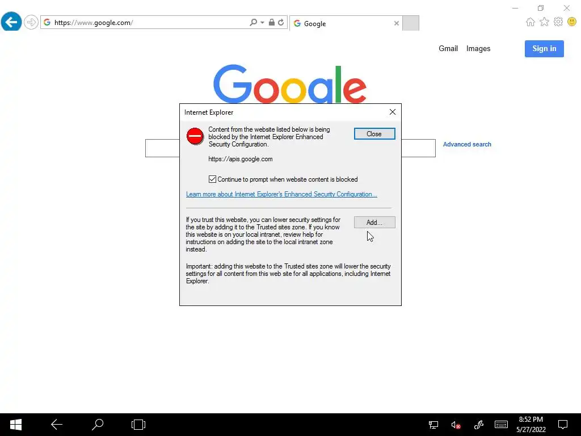Viewport: 581px width, 436px height.
Task: Click the taskbar Back arrow
Action: point(56,425)
